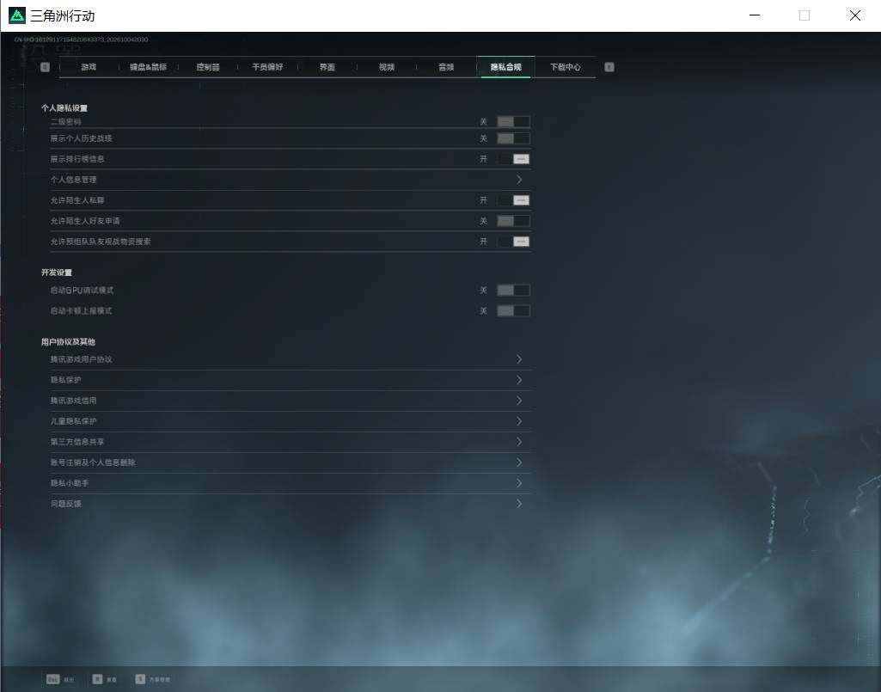Open the 隐私小助手 row

290,483
